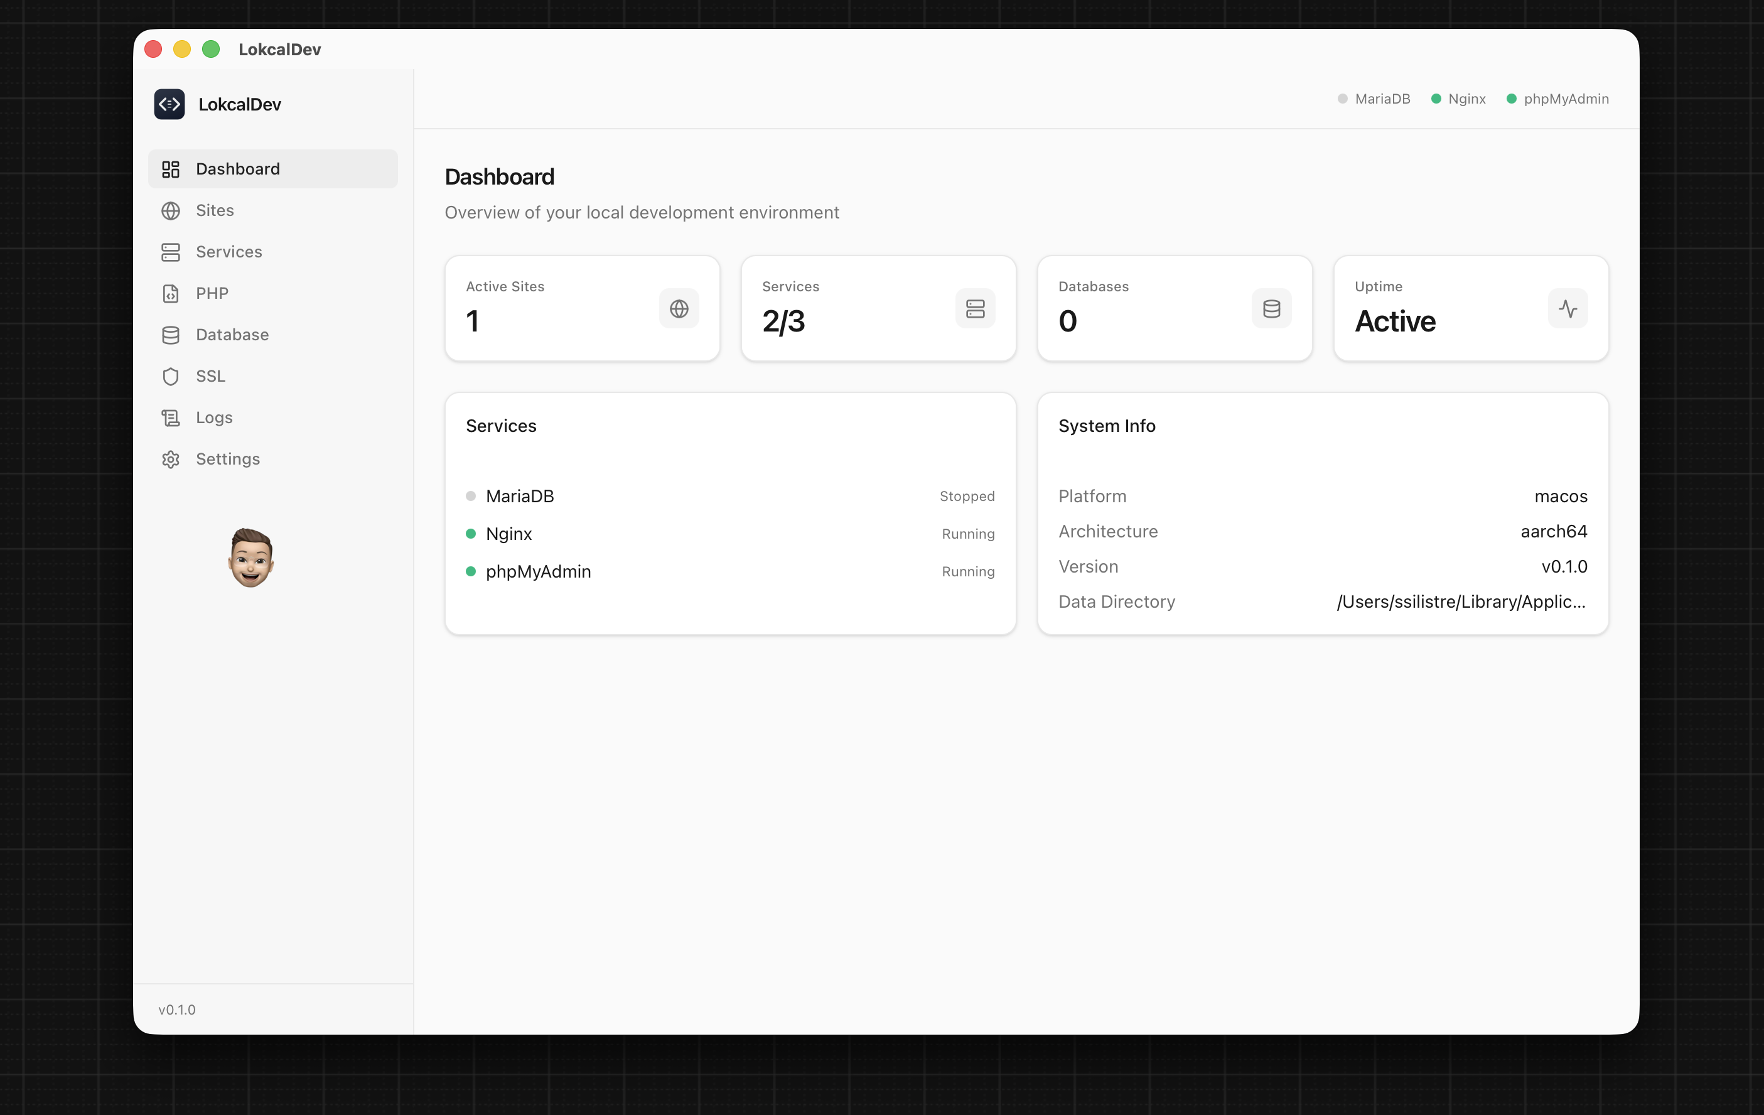Click the Services server icon in sidebar
Viewport: 1764px width, 1115px height.
point(171,251)
